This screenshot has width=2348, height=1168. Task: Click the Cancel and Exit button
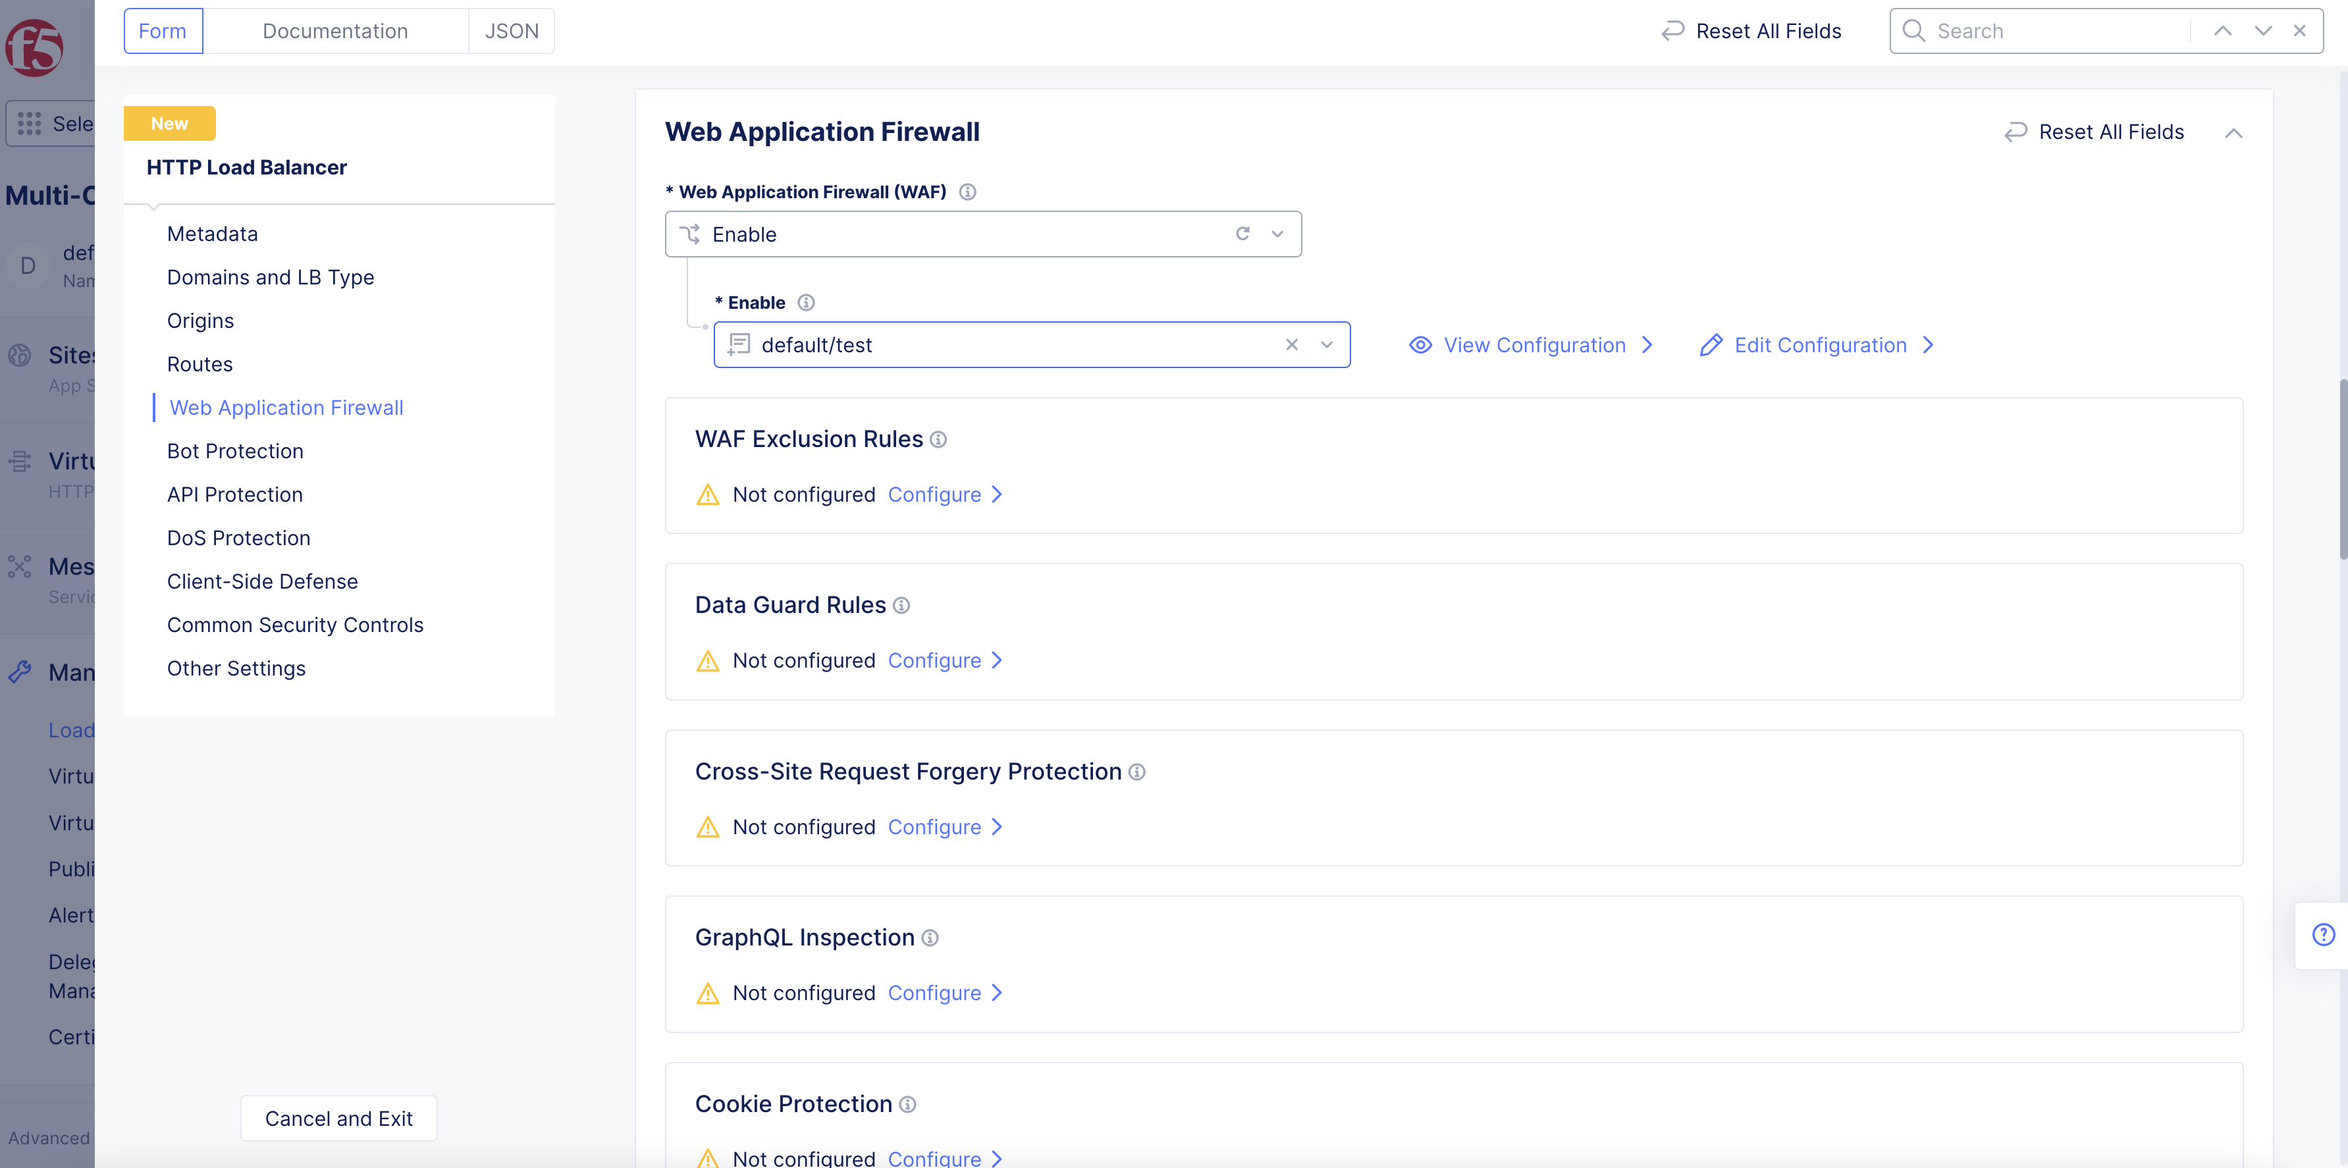(x=338, y=1118)
